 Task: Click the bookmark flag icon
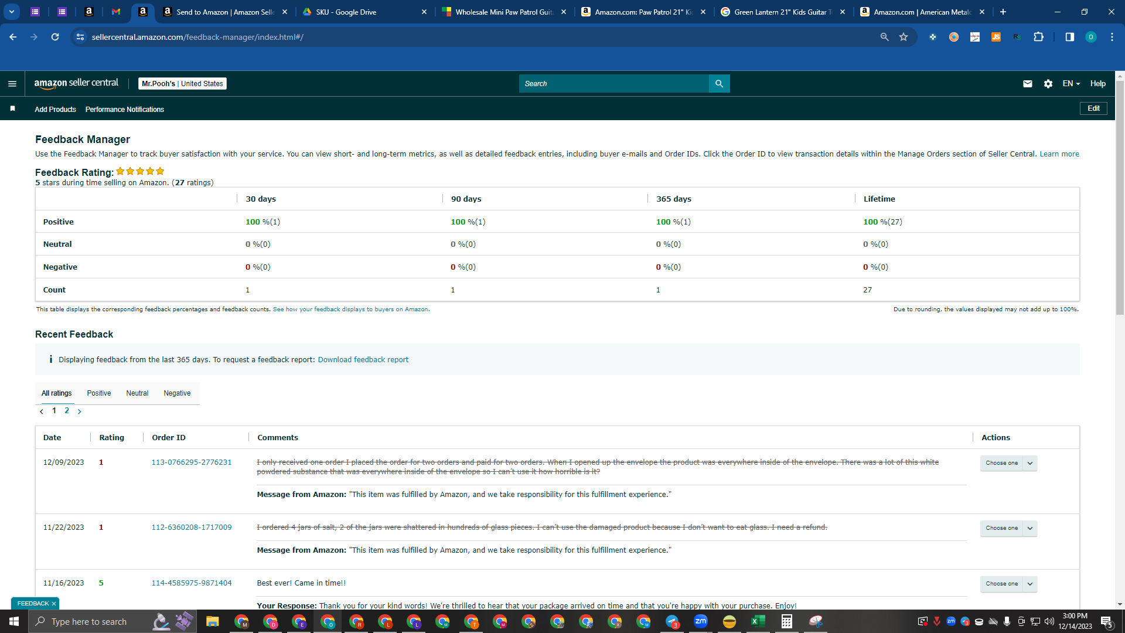pos(12,109)
